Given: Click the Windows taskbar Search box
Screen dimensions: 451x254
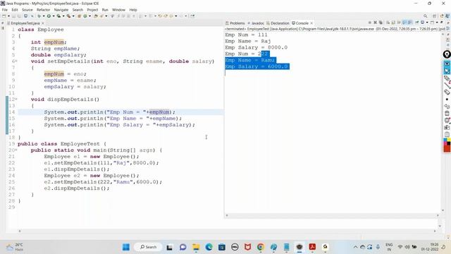Looking at the screenshot, I should tap(148, 247).
